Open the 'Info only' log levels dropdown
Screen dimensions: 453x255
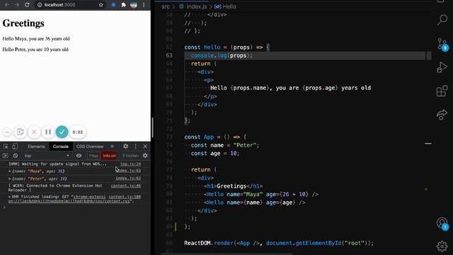(109, 156)
